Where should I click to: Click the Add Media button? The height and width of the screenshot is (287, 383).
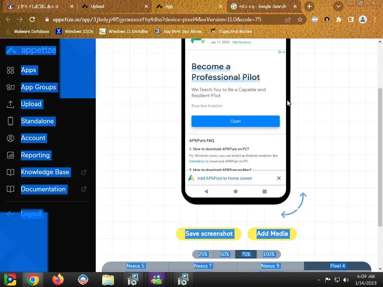point(272,234)
